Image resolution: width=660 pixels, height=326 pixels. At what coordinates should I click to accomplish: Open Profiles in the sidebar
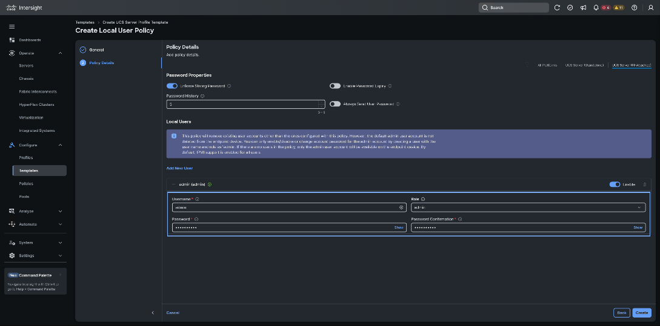click(x=26, y=157)
